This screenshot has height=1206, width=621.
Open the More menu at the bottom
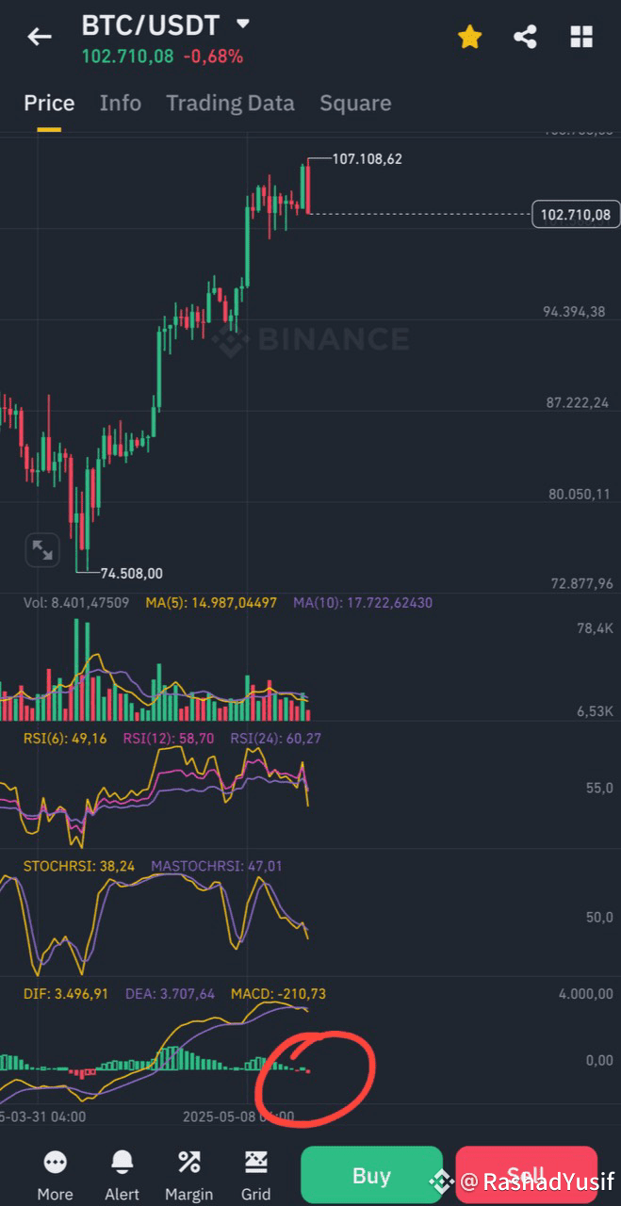[55, 1173]
